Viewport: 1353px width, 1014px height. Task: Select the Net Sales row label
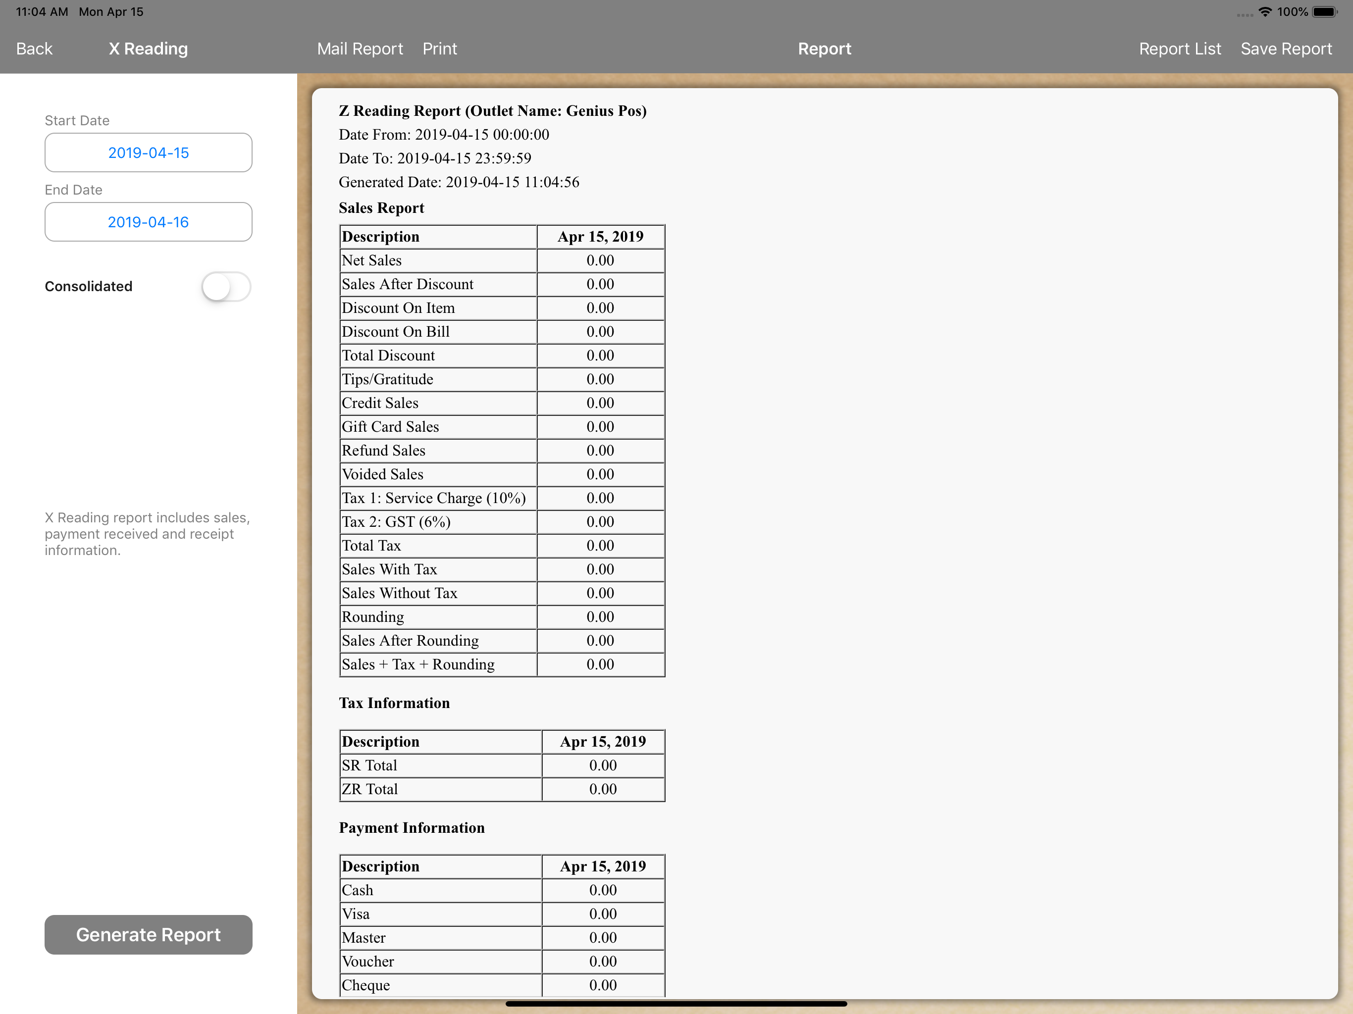click(x=371, y=260)
